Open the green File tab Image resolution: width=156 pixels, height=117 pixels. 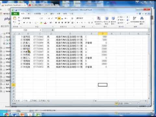tap(15, 14)
